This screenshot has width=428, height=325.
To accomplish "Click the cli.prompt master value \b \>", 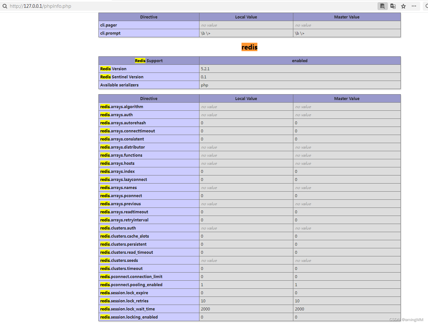I will click(x=299, y=33).
